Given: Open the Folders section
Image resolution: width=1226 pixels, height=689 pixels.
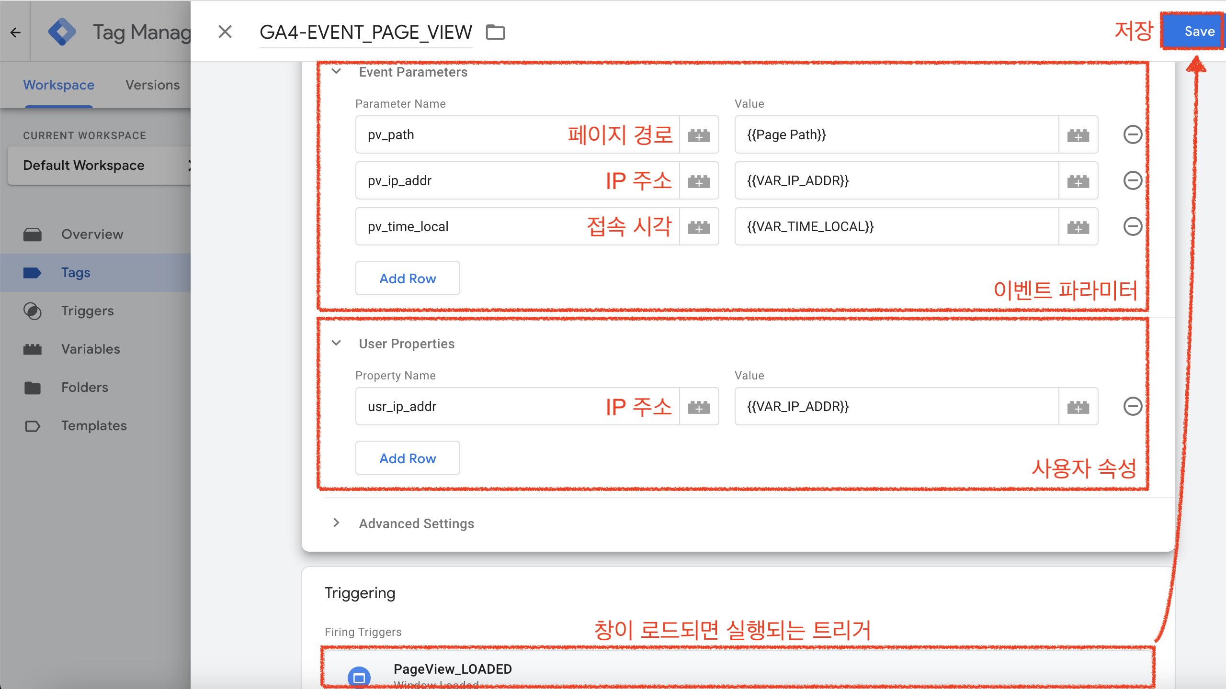Looking at the screenshot, I should (84, 387).
